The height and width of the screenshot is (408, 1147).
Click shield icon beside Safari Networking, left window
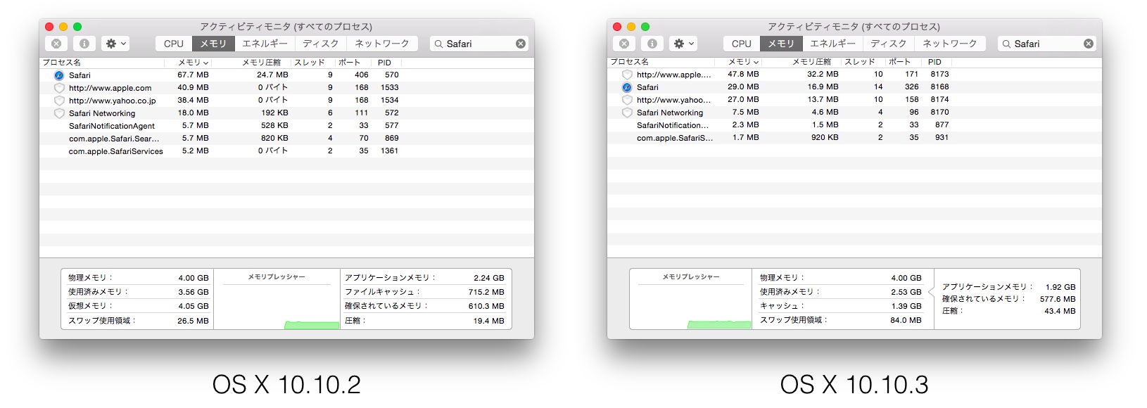coord(59,113)
